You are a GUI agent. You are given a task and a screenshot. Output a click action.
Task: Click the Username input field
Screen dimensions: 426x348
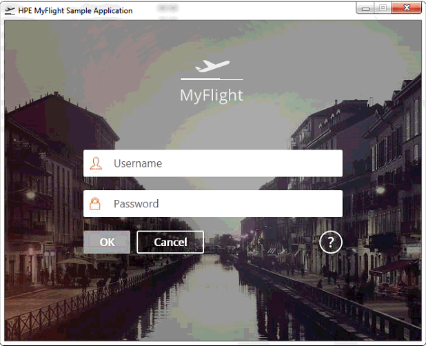click(213, 163)
